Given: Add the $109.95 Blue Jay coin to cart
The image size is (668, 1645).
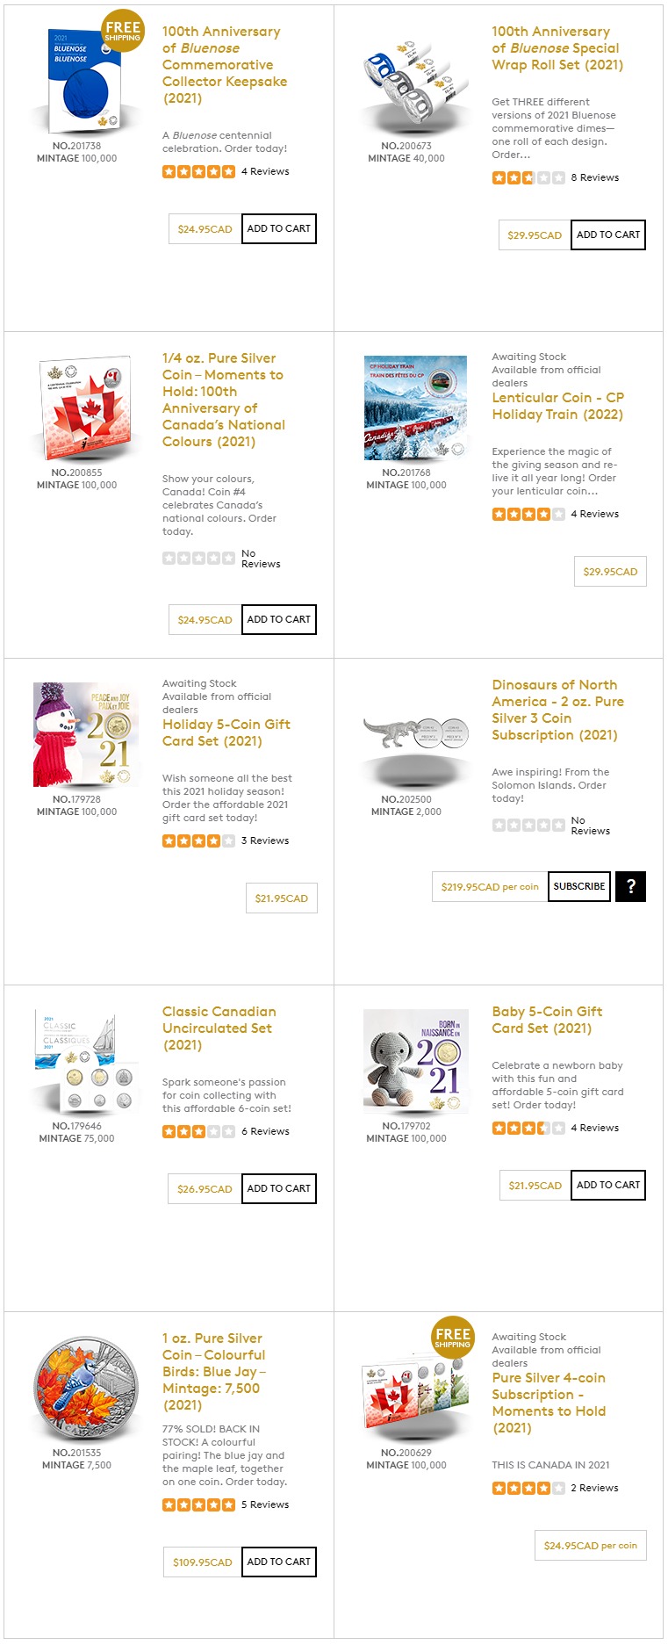Looking at the screenshot, I should pyautogui.click(x=279, y=1562).
